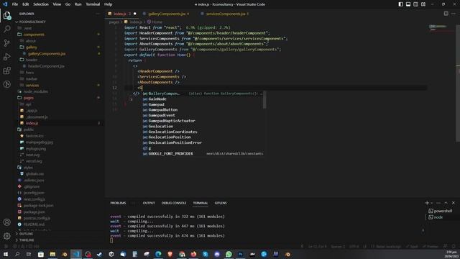Viewport: 460px width, 259px height.
Task: Expand the Outline section
Action: (26, 234)
